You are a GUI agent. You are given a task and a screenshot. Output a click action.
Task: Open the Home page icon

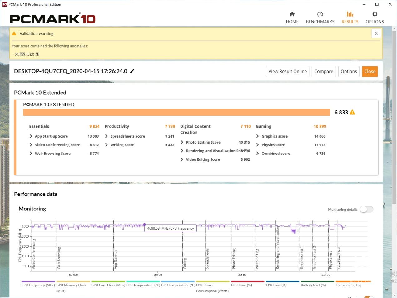point(292,14)
